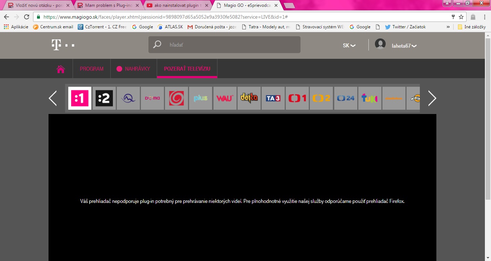Open the TA3 news channel

click(x=273, y=98)
